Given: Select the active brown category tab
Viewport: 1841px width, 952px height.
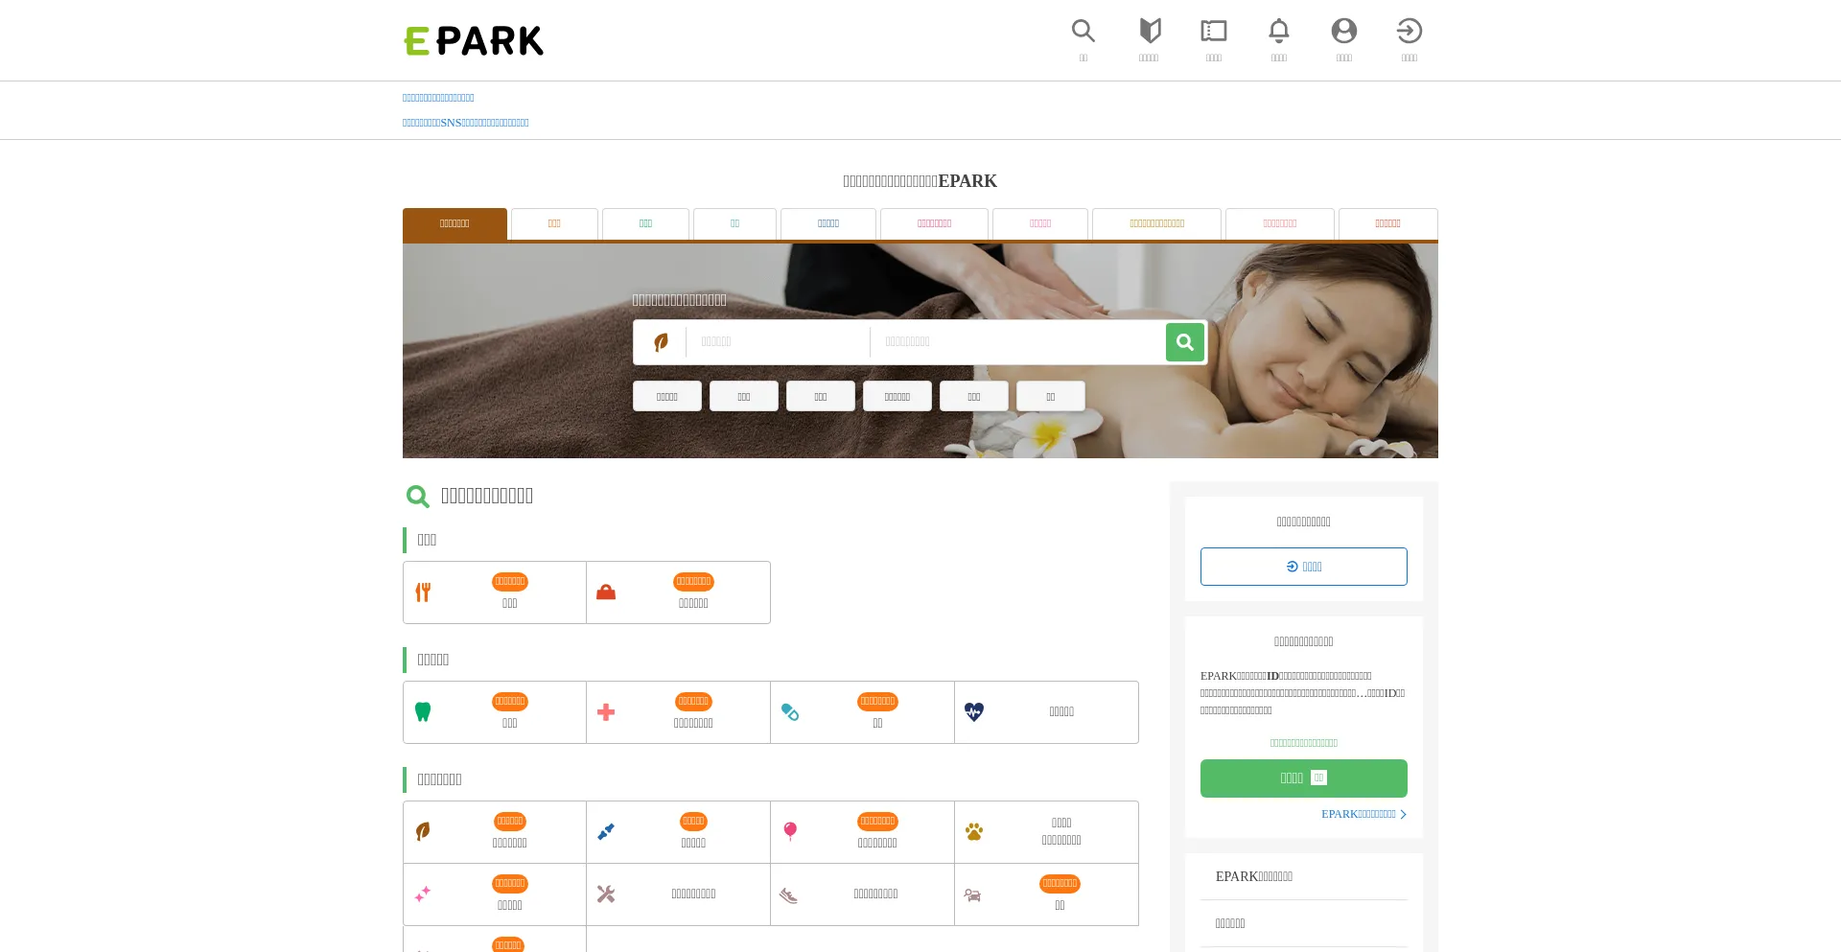Looking at the screenshot, I should click(454, 223).
